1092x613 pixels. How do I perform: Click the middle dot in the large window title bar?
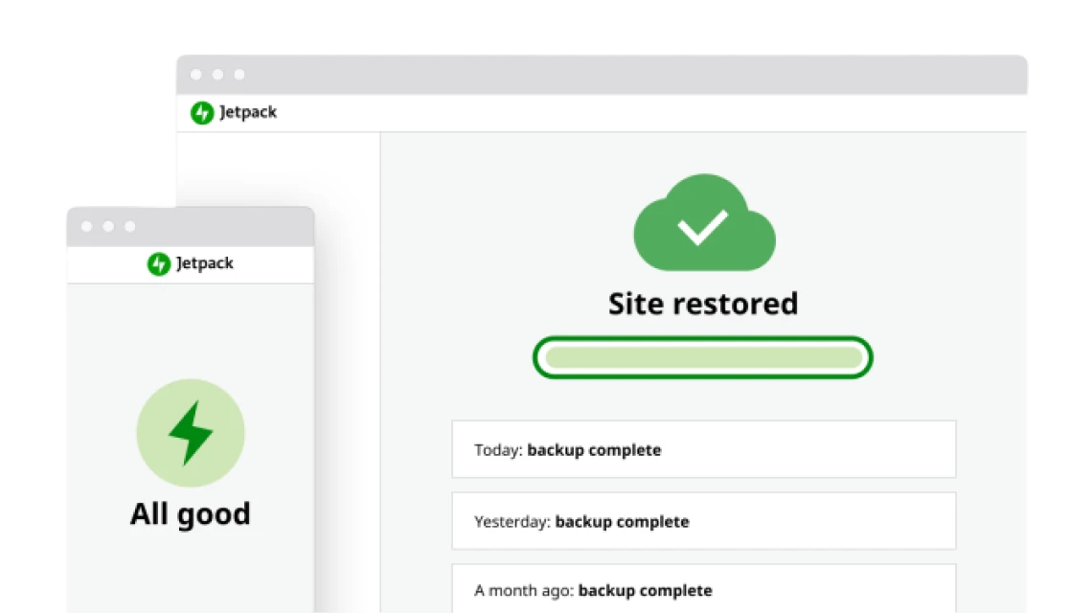coord(217,75)
